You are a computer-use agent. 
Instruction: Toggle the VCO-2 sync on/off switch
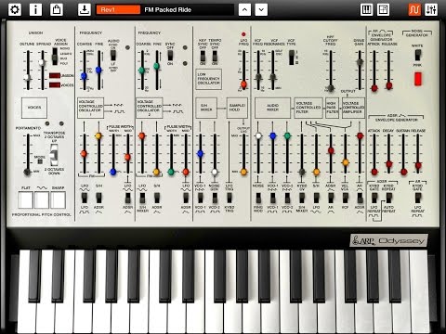(170, 55)
